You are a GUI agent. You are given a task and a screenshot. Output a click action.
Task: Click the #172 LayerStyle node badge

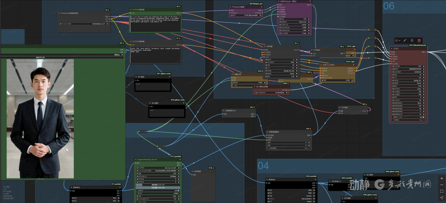[175, 156]
